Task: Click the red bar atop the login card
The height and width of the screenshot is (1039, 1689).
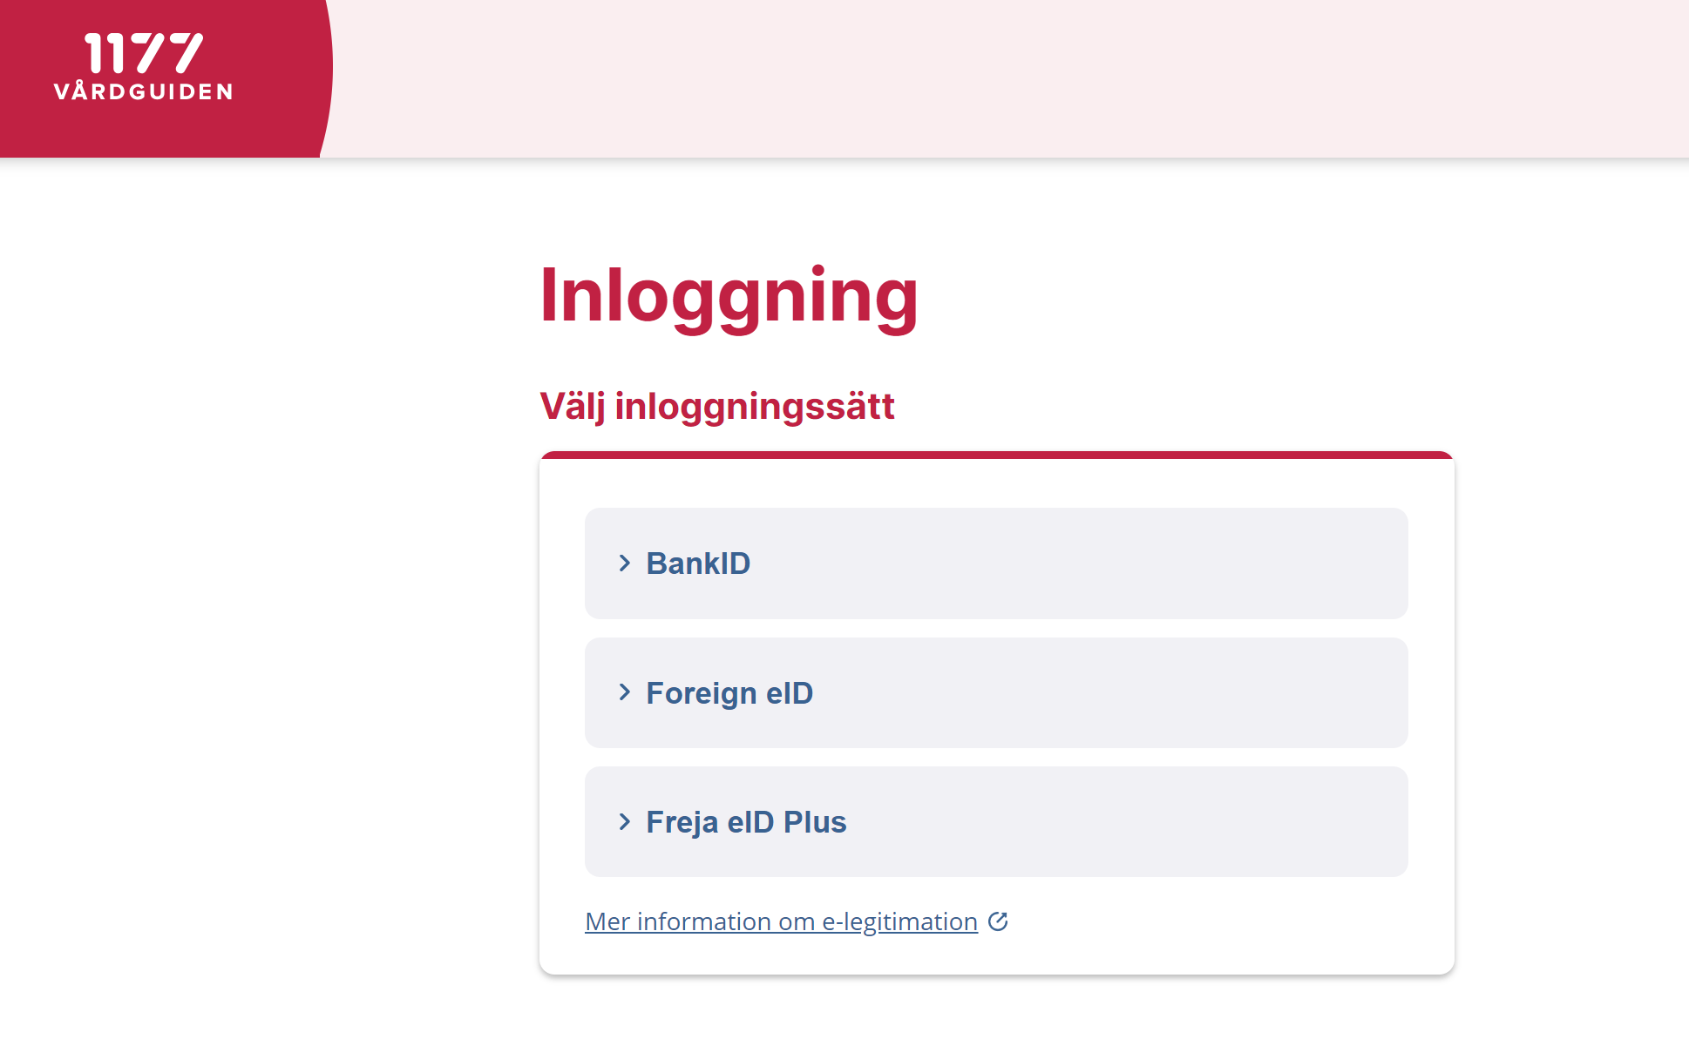Action: pos(995,454)
